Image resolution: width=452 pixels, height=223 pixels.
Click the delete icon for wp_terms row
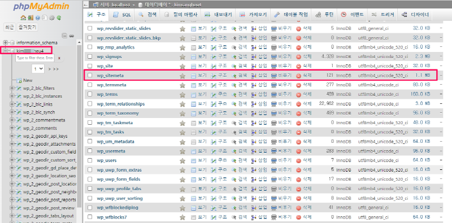point(299,94)
